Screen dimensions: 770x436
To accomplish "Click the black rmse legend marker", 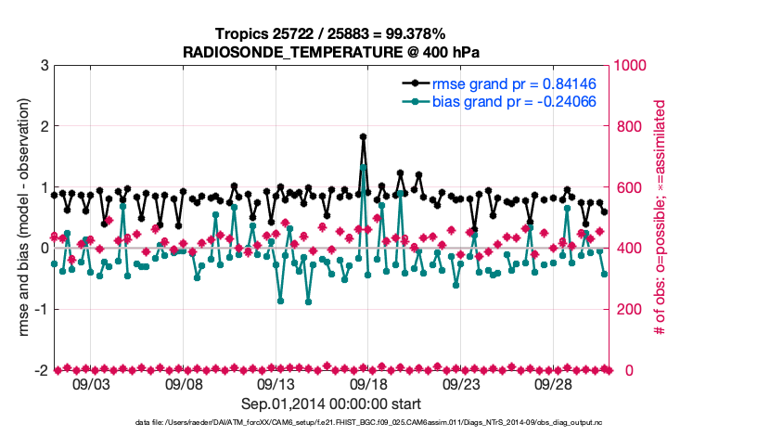I will (x=416, y=83).
